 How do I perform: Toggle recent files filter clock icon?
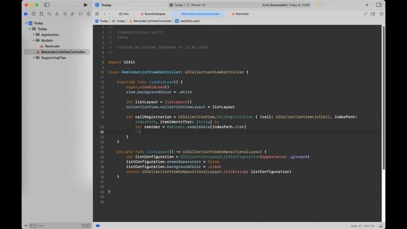coord(83,226)
